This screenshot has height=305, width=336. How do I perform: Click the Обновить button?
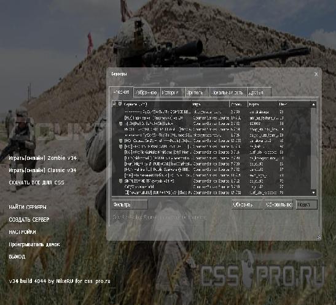247,205
